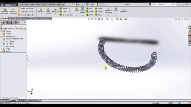Select Boundary Cut command
The height and width of the screenshot is (107, 191).
tap(66, 15)
